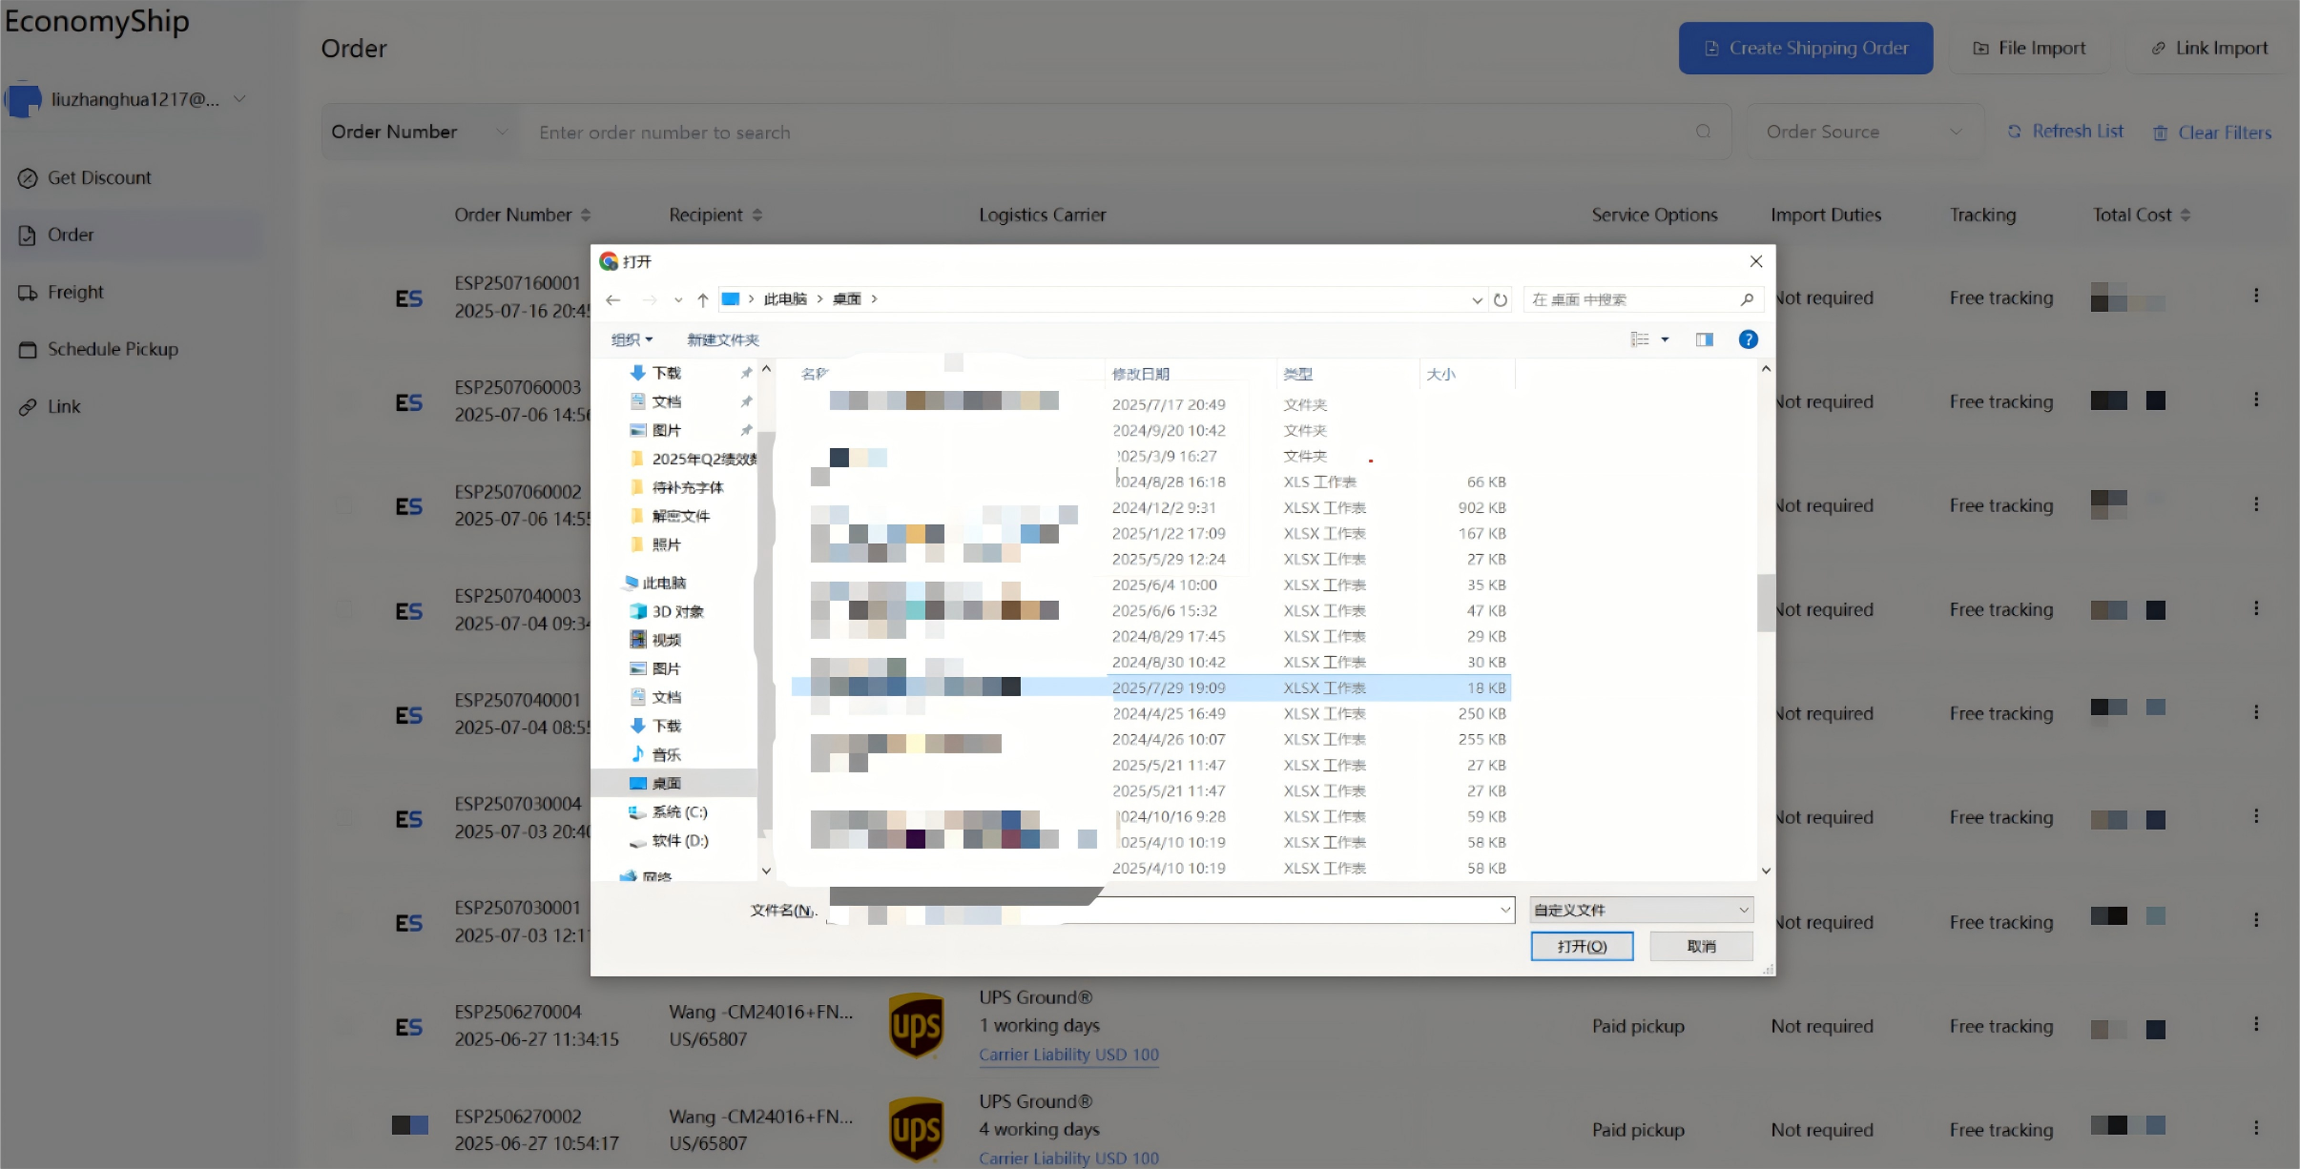Click the up-directory arrow icon
The width and height of the screenshot is (2300, 1169).
tap(703, 299)
